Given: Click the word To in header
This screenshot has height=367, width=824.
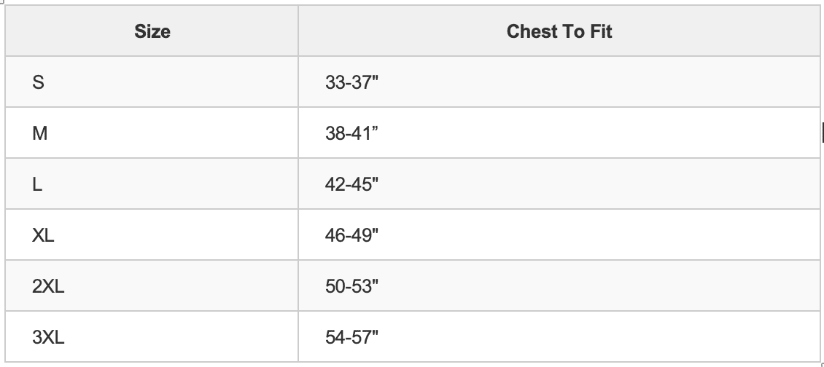Looking at the screenshot, I should tap(572, 31).
